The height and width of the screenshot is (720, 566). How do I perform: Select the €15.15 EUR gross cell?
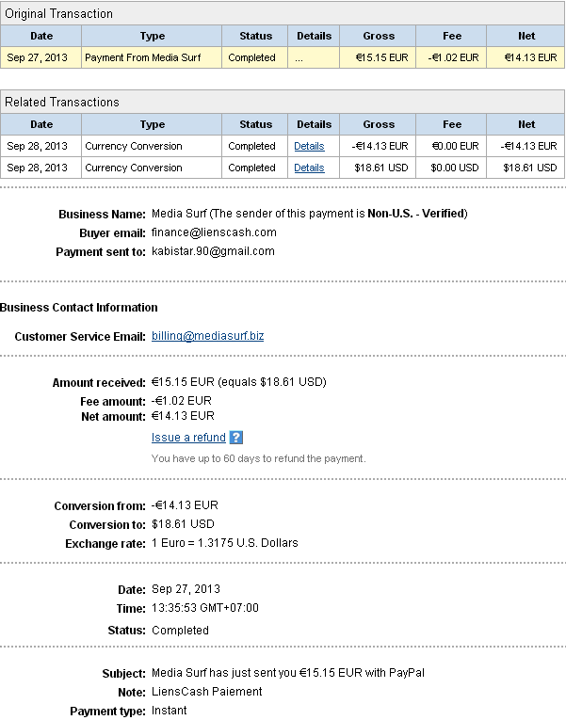click(x=378, y=57)
